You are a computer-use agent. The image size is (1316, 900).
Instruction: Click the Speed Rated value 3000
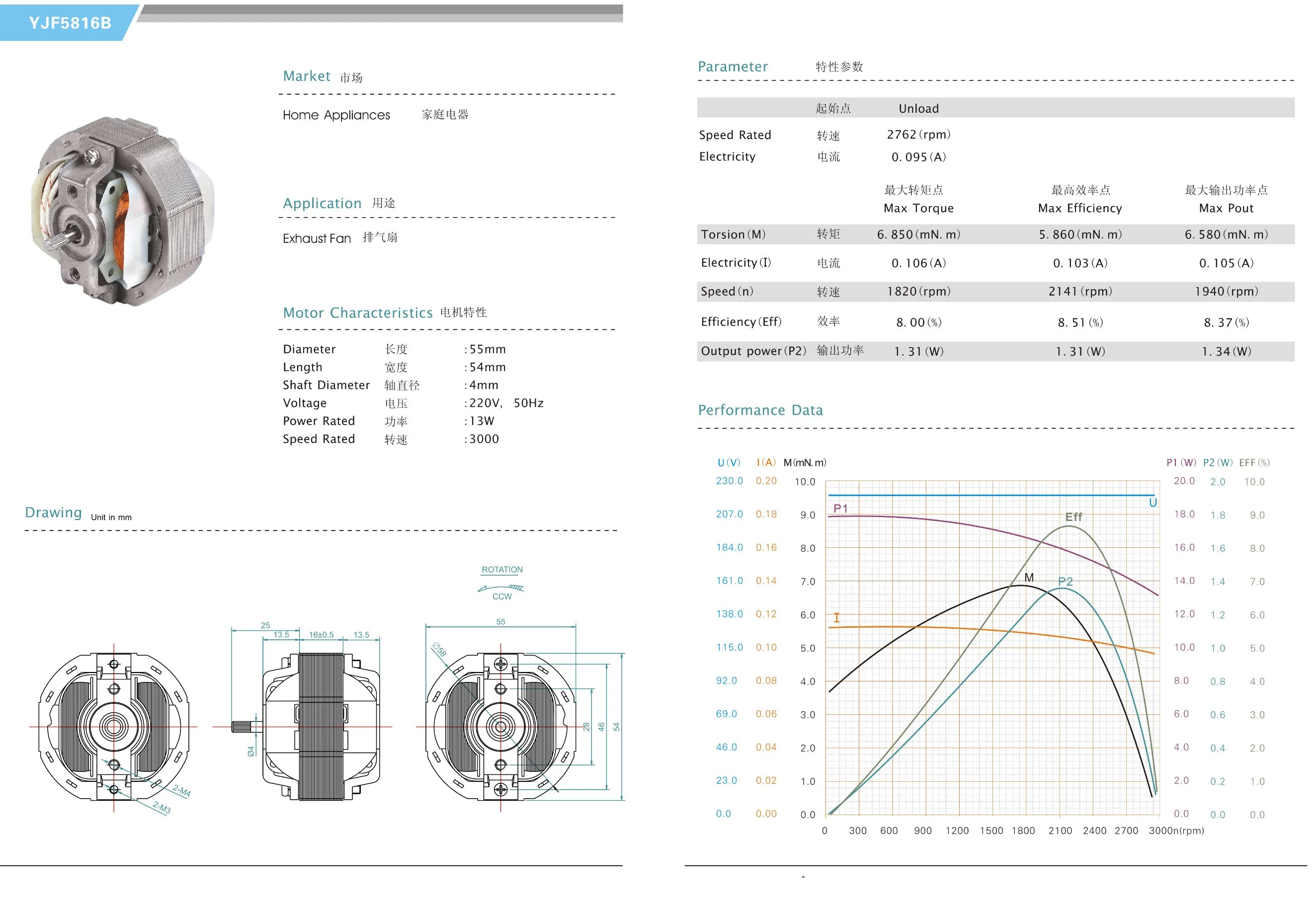(484, 439)
